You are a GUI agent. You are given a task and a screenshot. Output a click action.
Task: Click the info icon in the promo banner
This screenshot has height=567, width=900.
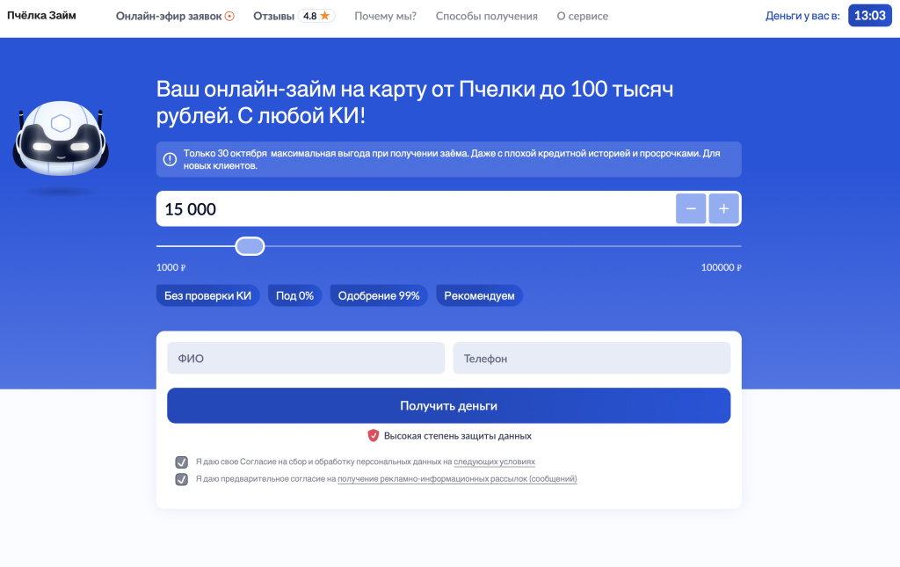click(x=169, y=159)
